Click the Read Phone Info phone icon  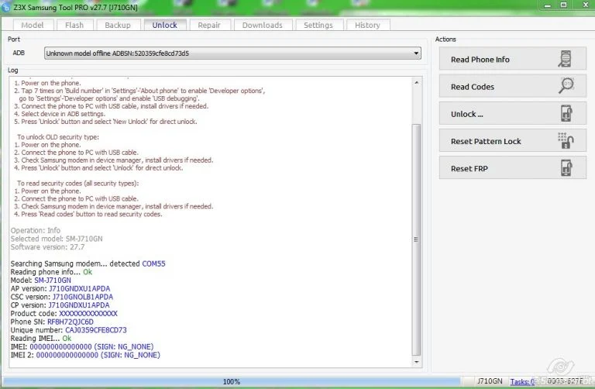point(565,59)
